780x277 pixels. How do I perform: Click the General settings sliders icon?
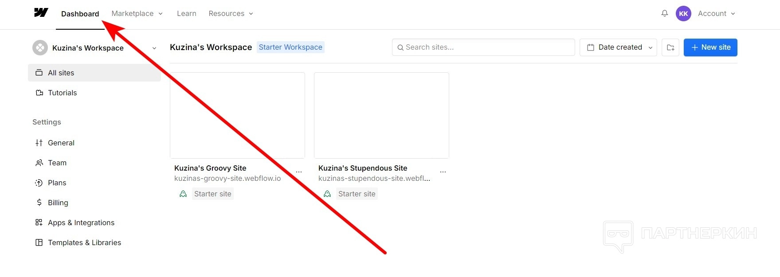[39, 143]
